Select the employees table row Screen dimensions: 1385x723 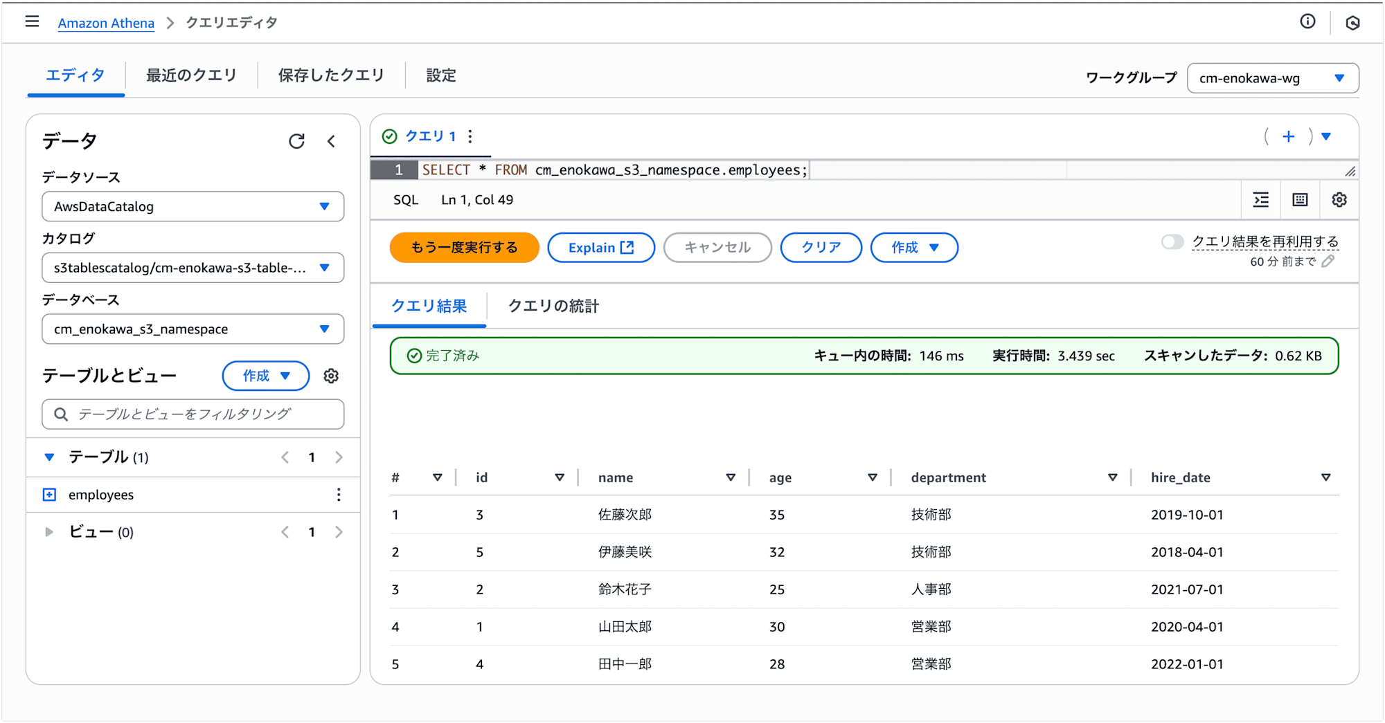[193, 495]
